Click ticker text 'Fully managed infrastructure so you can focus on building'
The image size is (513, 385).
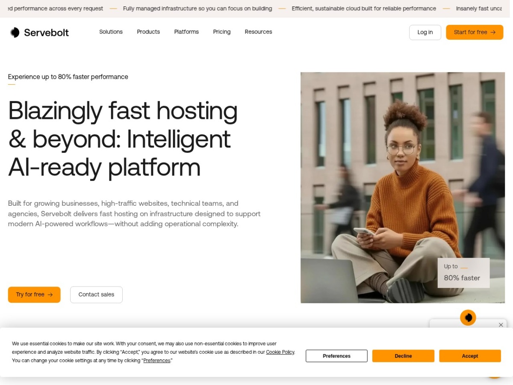coord(198,9)
